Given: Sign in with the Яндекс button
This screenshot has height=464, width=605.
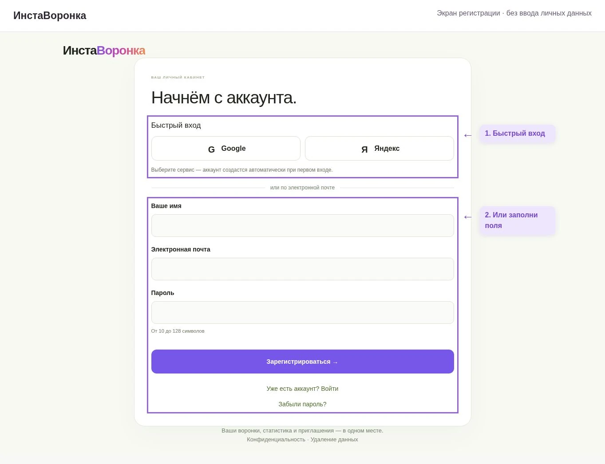Looking at the screenshot, I should point(380,148).
